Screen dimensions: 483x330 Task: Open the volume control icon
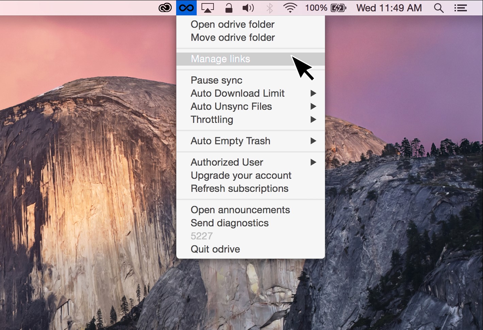pos(248,7)
